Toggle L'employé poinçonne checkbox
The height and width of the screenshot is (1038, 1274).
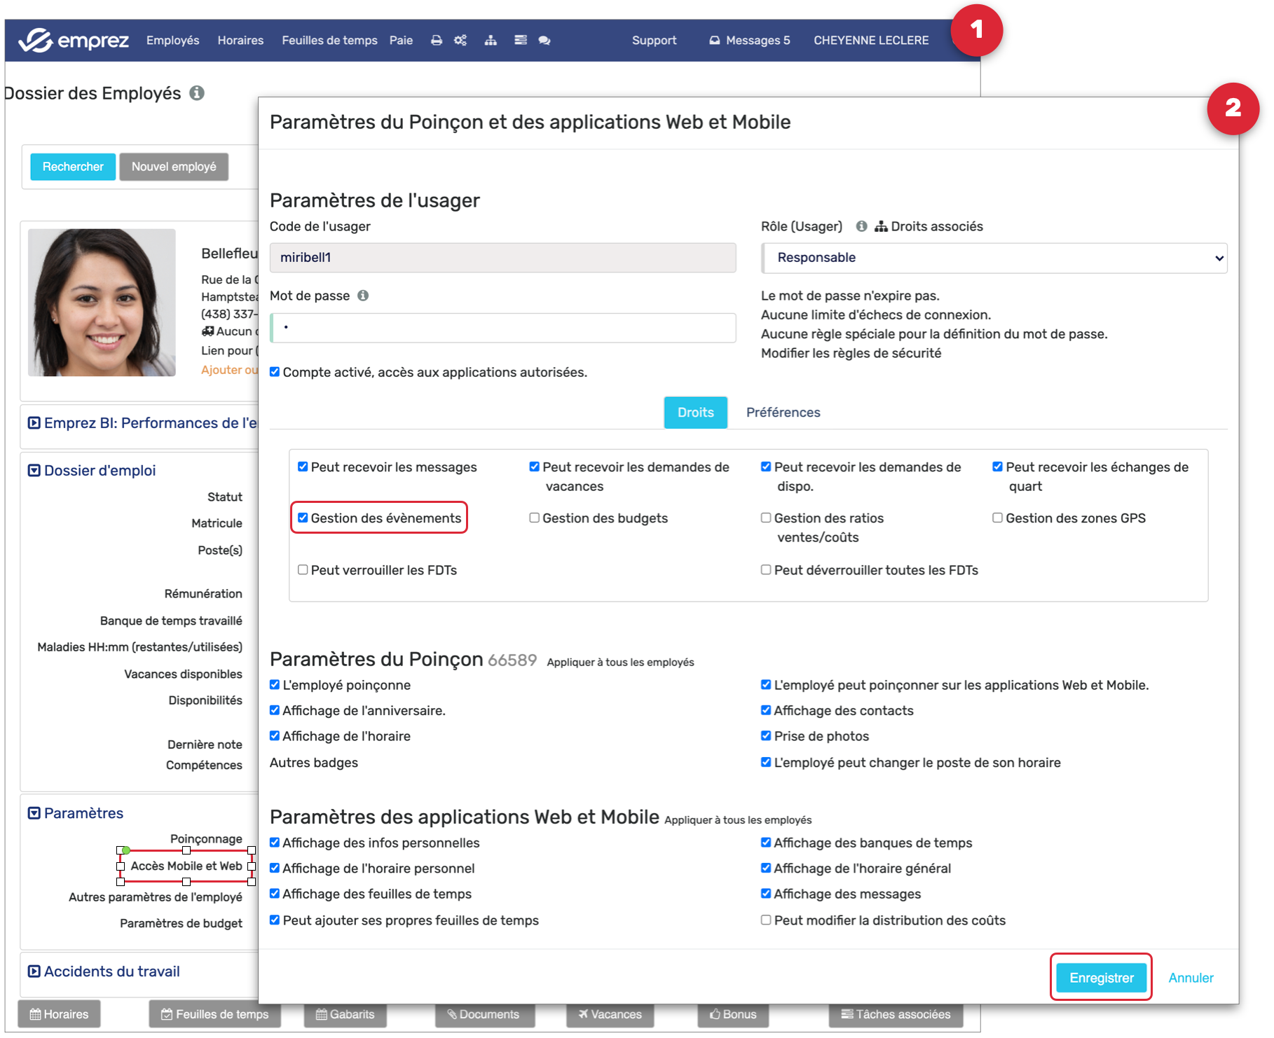pyautogui.click(x=275, y=684)
